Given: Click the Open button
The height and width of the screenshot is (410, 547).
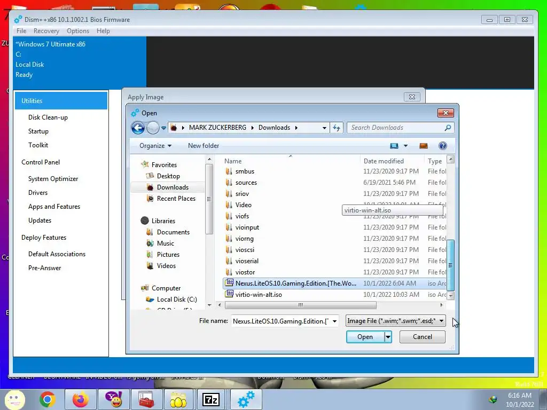Looking at the screenshot, I should click(365, 337).
